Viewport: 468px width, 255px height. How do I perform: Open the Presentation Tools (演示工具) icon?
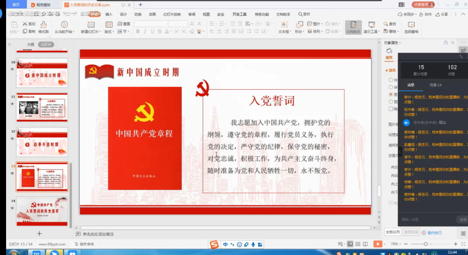(x=372, y=25)
